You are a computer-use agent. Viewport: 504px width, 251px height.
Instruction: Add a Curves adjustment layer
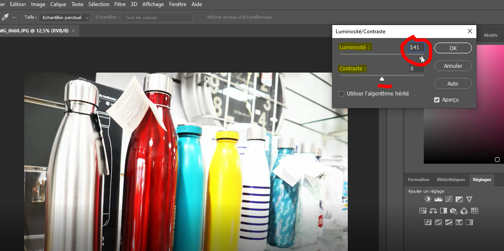449,199
